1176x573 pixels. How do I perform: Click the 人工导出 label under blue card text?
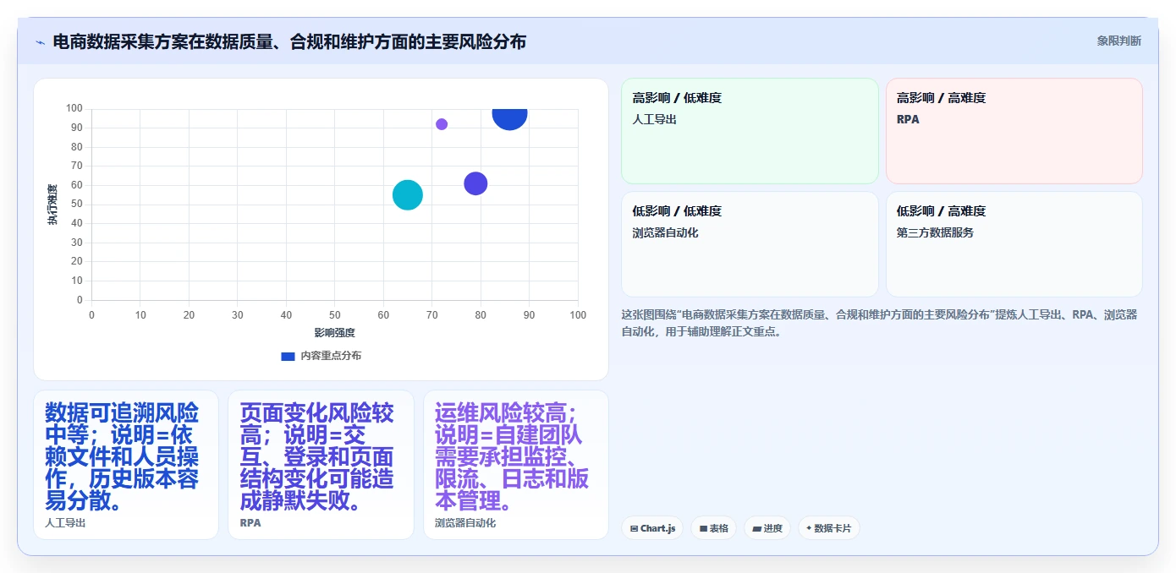click(65, 523)
